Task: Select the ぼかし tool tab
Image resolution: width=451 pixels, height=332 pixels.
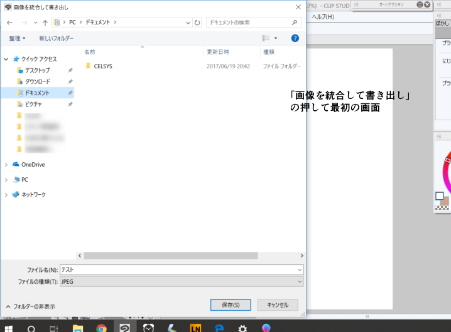Action: coord(442,24)
